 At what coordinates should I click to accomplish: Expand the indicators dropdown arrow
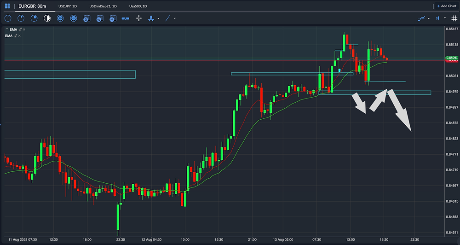(x=429, y=18)
